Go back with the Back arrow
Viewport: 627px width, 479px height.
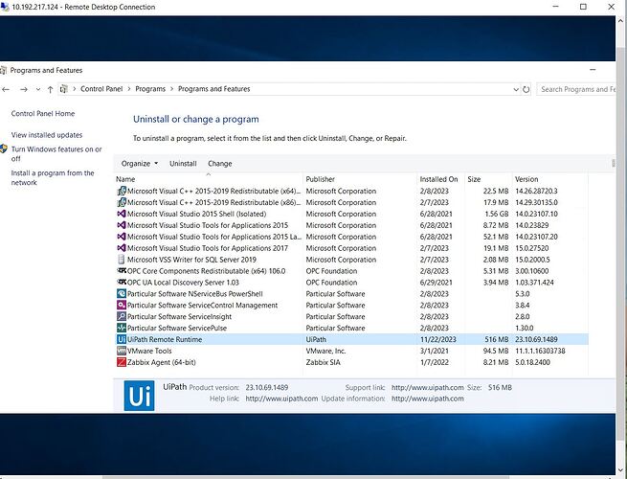click(x=6, y=89)
